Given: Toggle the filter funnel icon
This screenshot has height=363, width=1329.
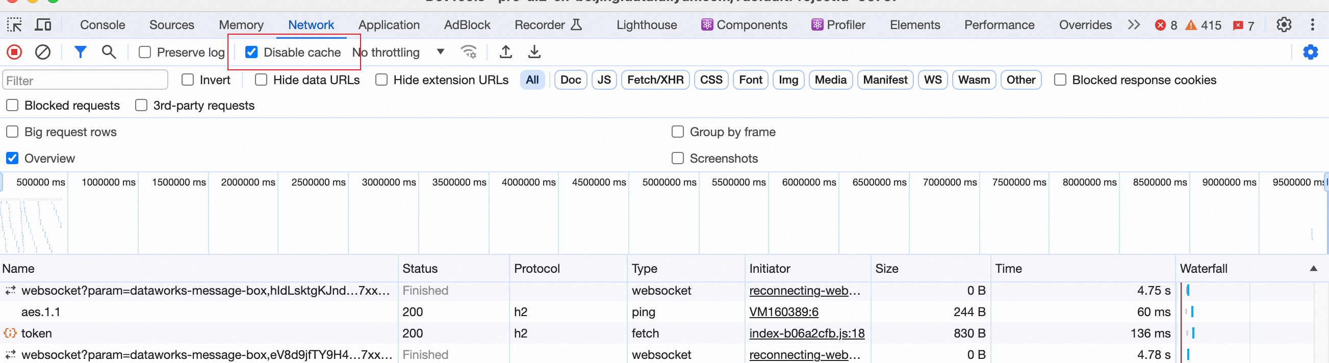Looking at the screenshot, I should point(80,52).
